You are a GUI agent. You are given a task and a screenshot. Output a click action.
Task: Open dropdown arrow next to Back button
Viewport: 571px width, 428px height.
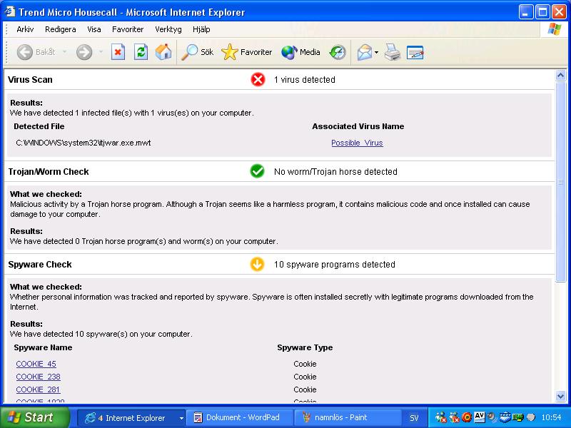pyautogui.click(x=64, y=52)
